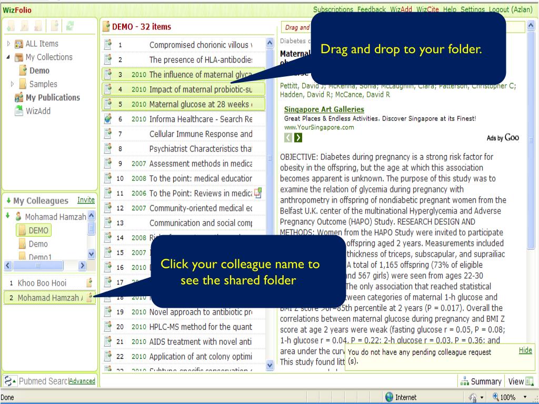Click the attachment icon on item 11 row

(258, 193)
